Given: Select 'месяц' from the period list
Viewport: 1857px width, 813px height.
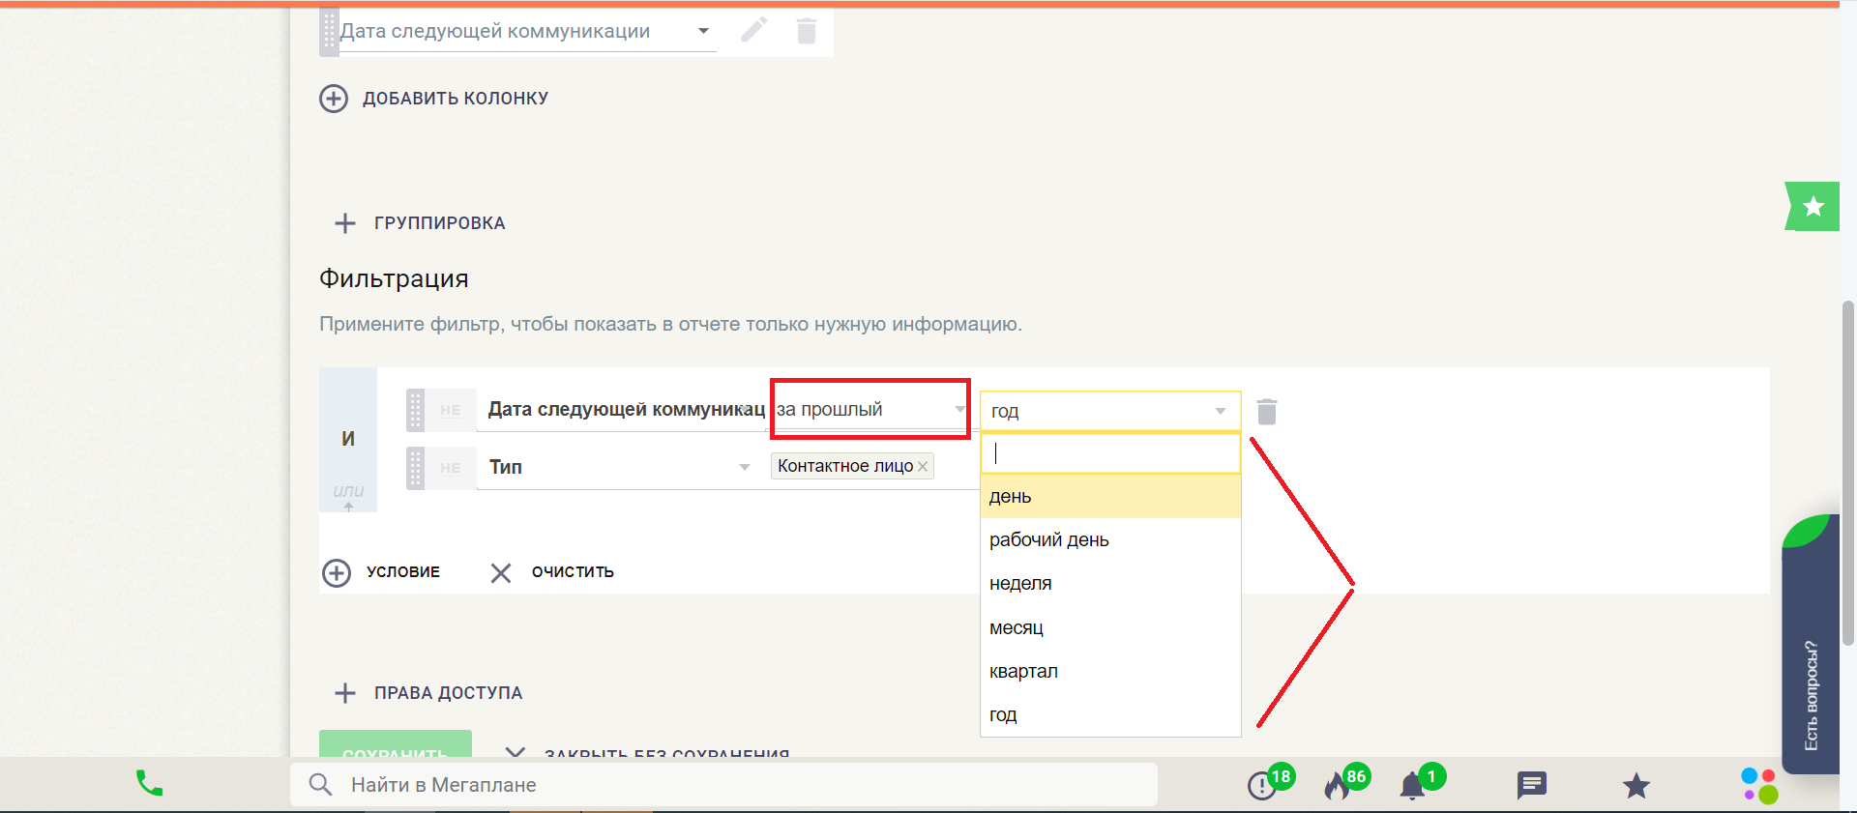Looking at the screenshot, I should click(1110, 628).
